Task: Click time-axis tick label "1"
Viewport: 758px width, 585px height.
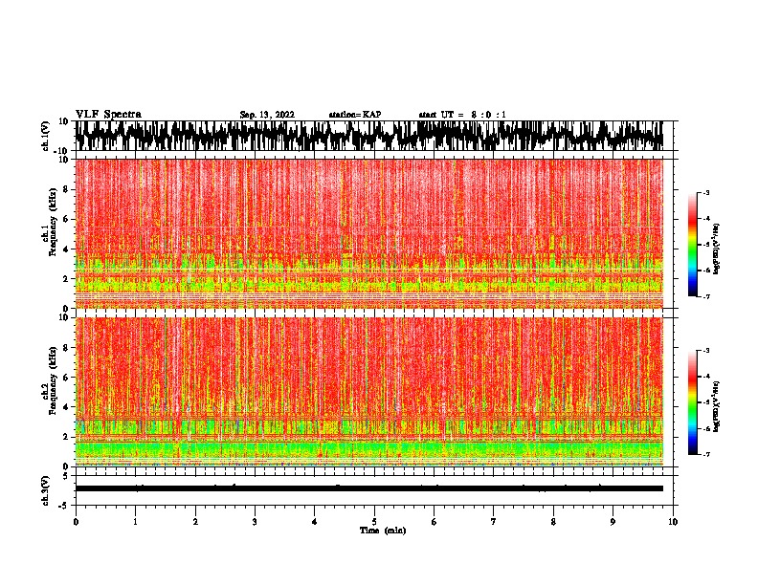Action: click(x=135, y=522)
